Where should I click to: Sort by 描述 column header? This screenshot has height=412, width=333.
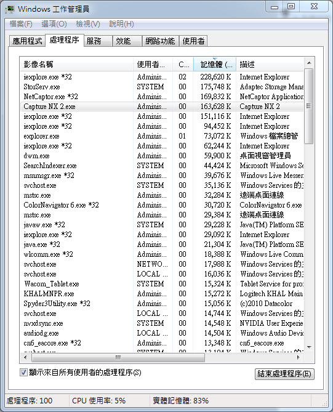point(270,65)
